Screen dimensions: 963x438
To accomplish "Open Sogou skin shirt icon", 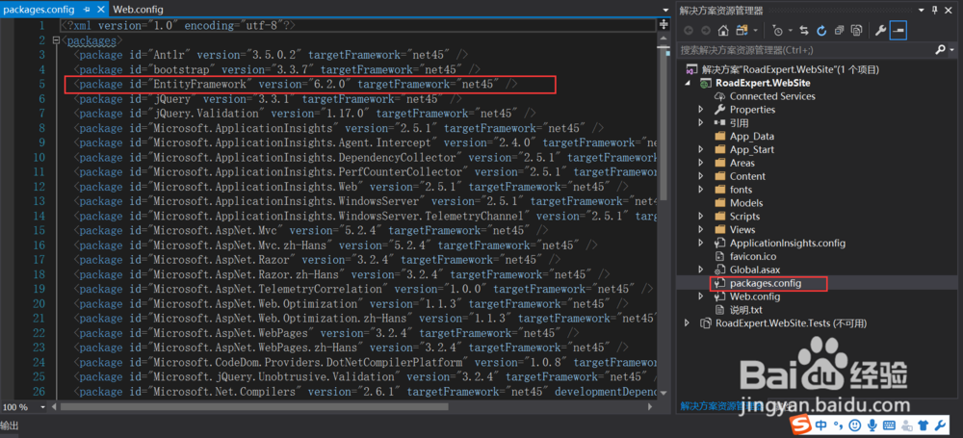I will coord(924,425).
